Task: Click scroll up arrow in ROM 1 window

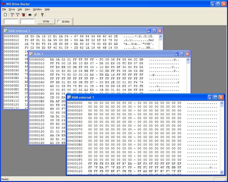Action: click(188, 59)
